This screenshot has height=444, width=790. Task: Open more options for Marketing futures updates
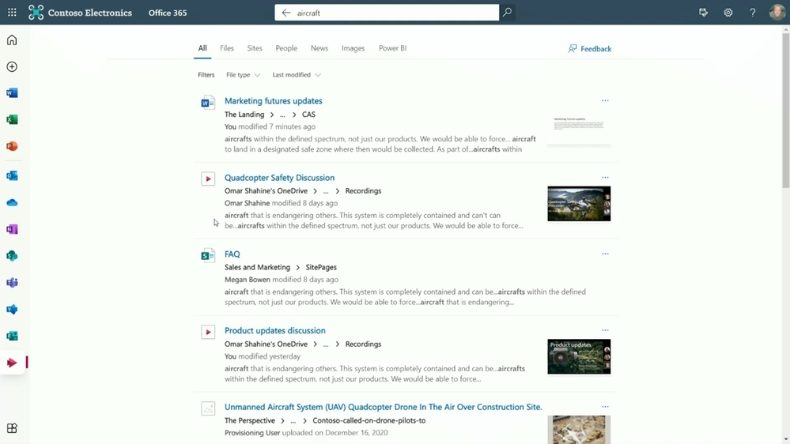coord(605,100)
